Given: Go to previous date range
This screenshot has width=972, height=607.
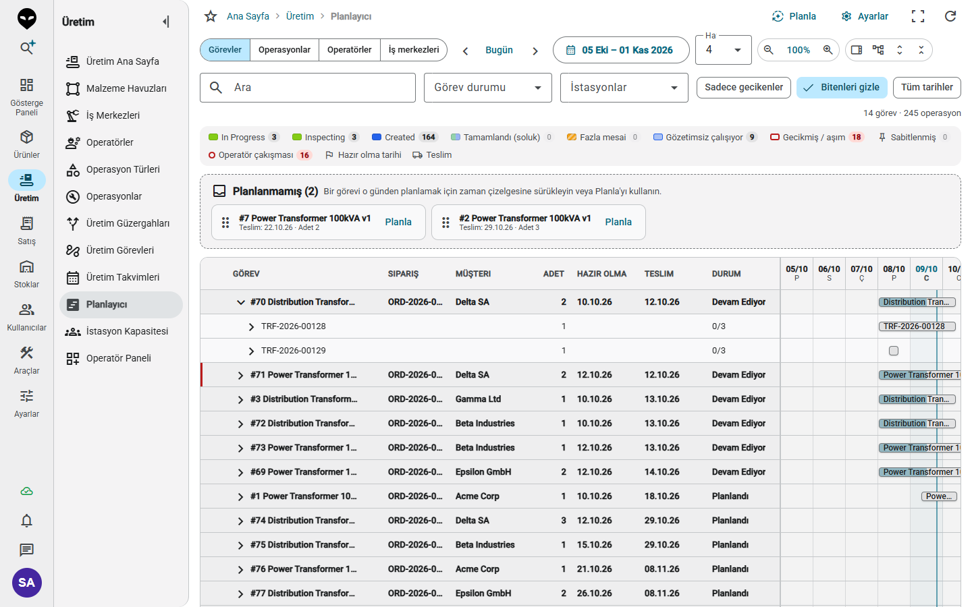Looking at the screenshot, I should (x=466, y=51).
